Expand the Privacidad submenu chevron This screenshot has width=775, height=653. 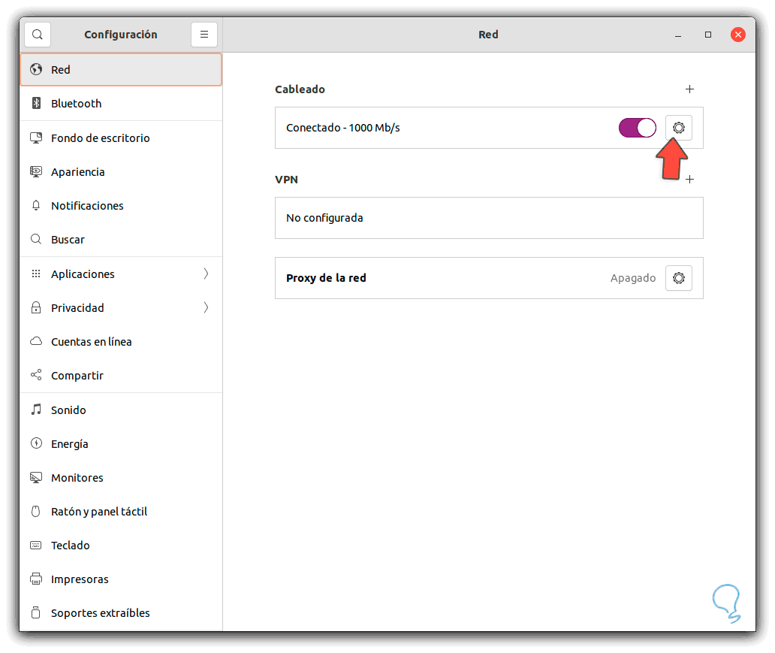click(x=206, y=308)
